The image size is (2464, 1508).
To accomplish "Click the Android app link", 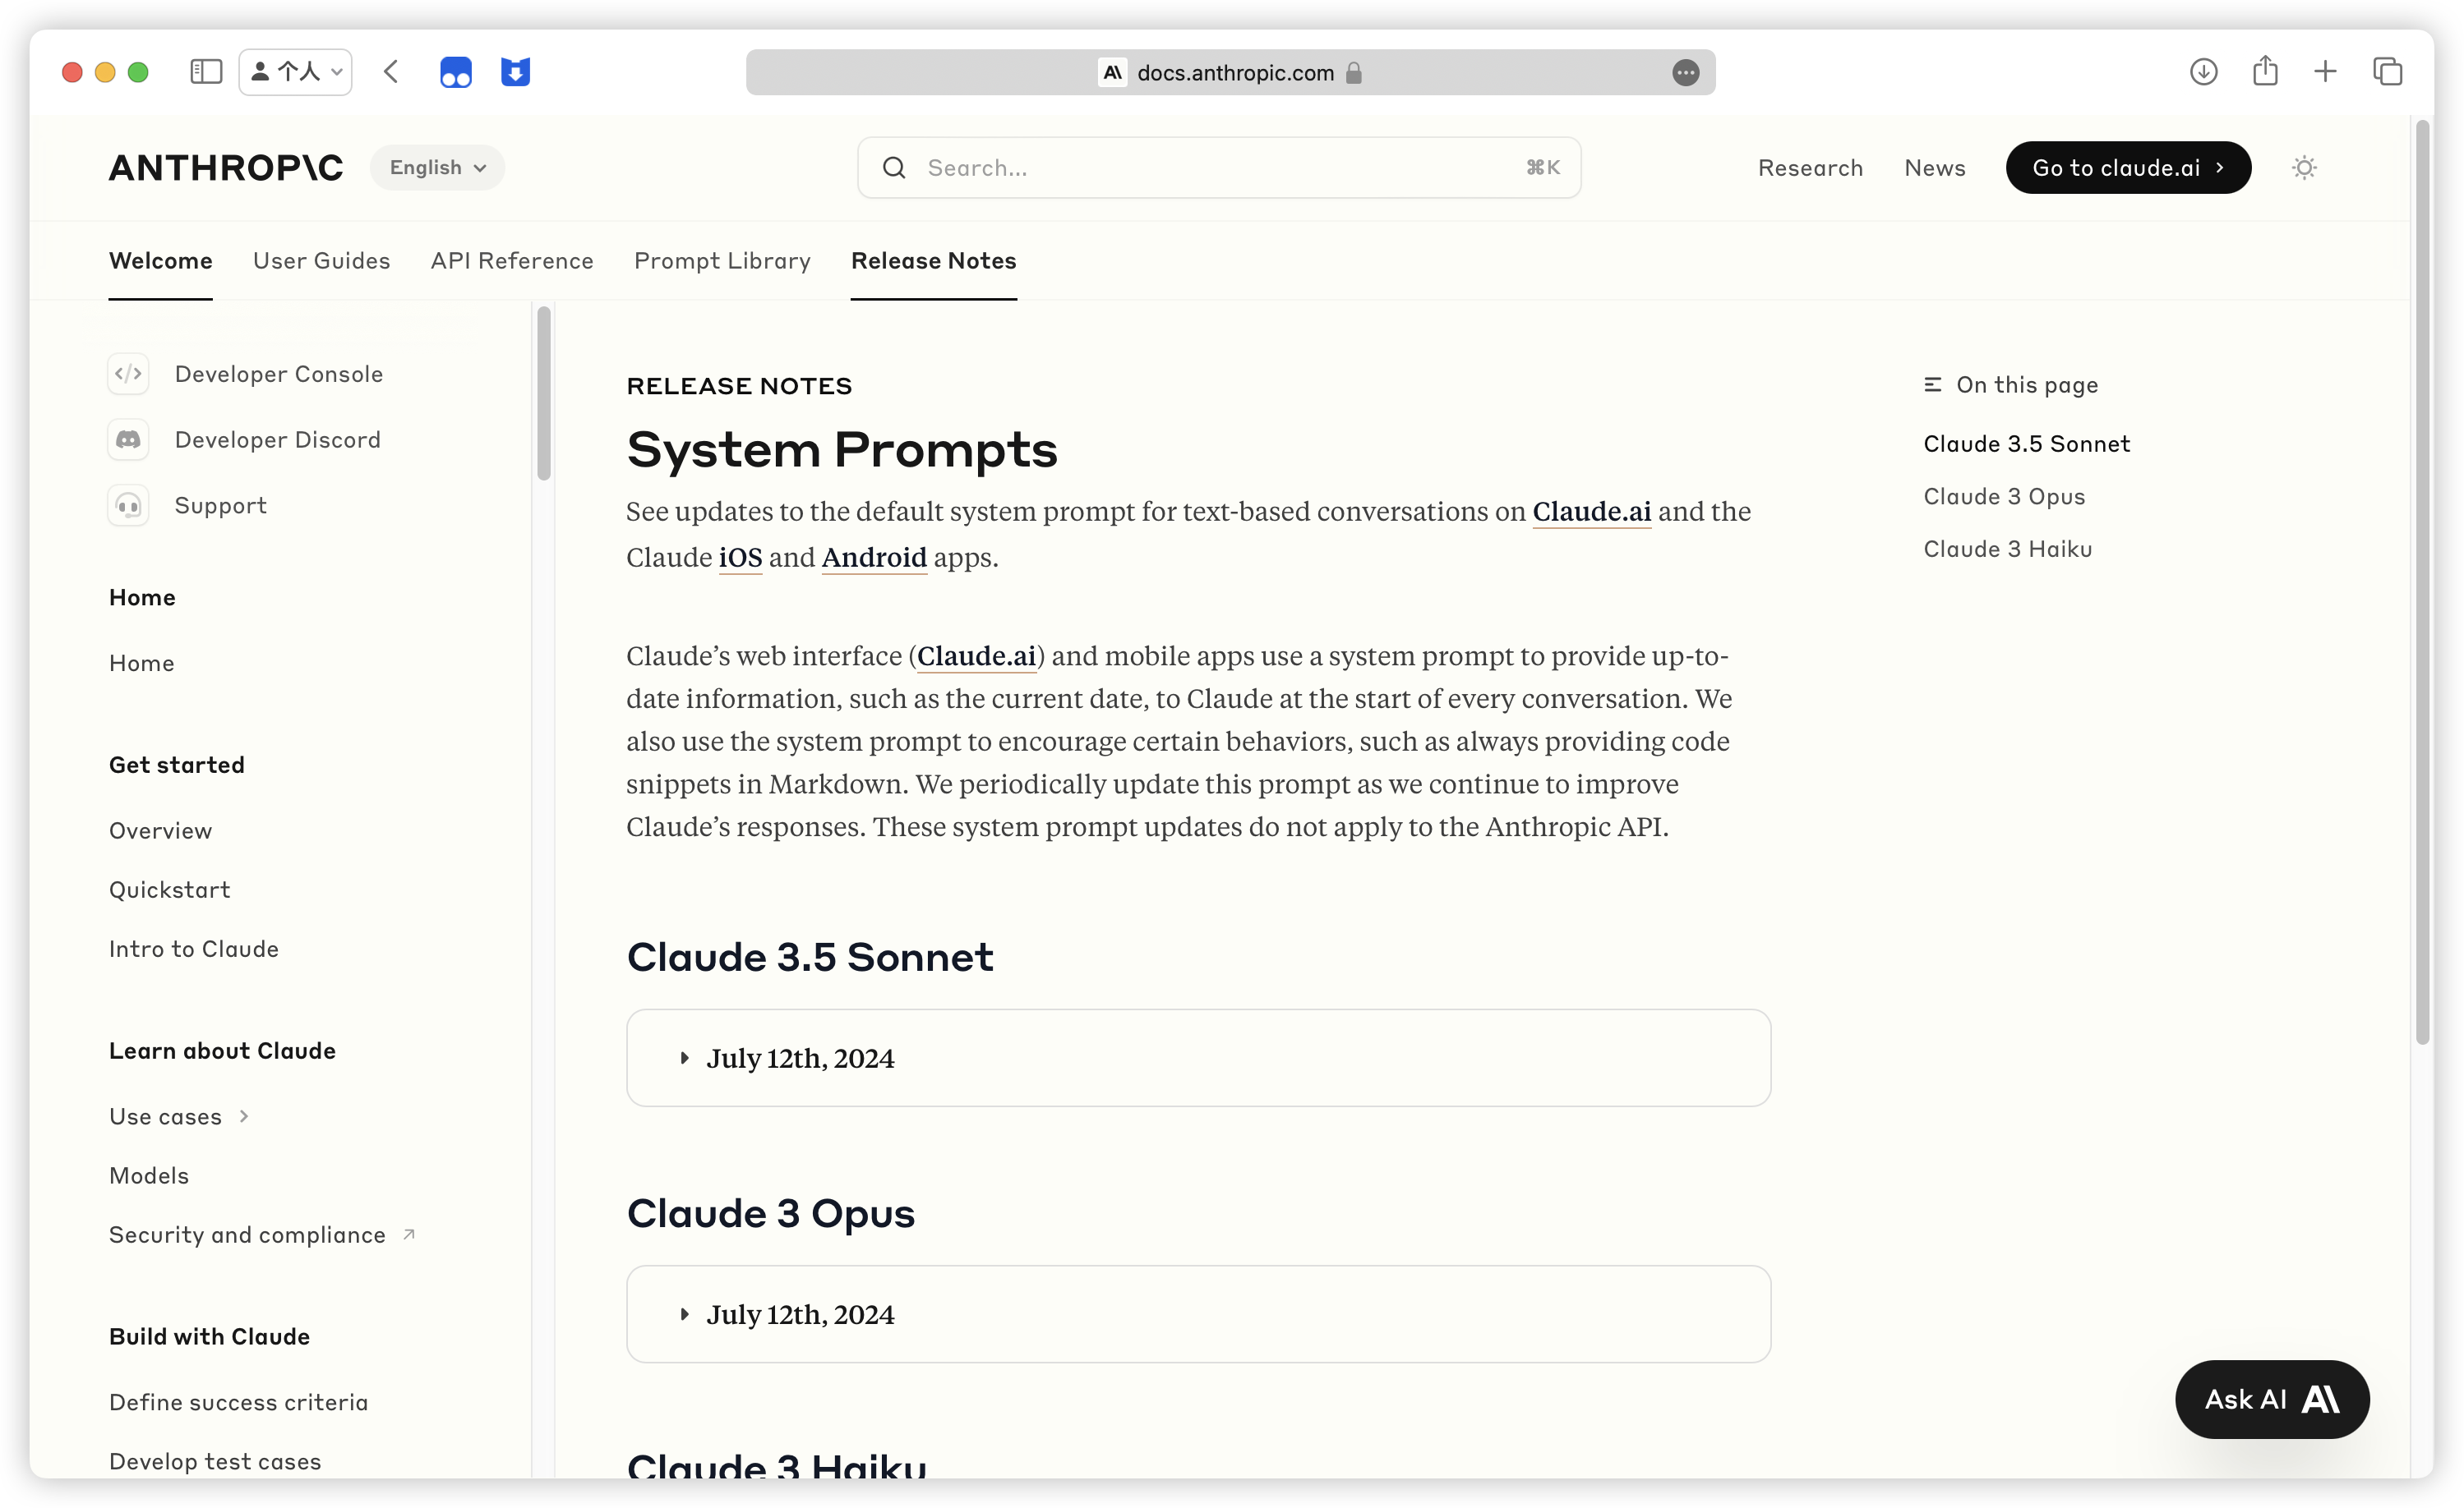I will (x=874, y=558).
